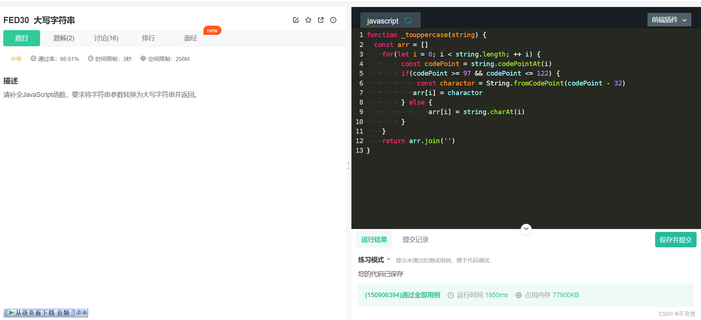The height and width of the screenshot is (320, 701).
Task: Open the 提交记录 tab
Action: (415, 240)
